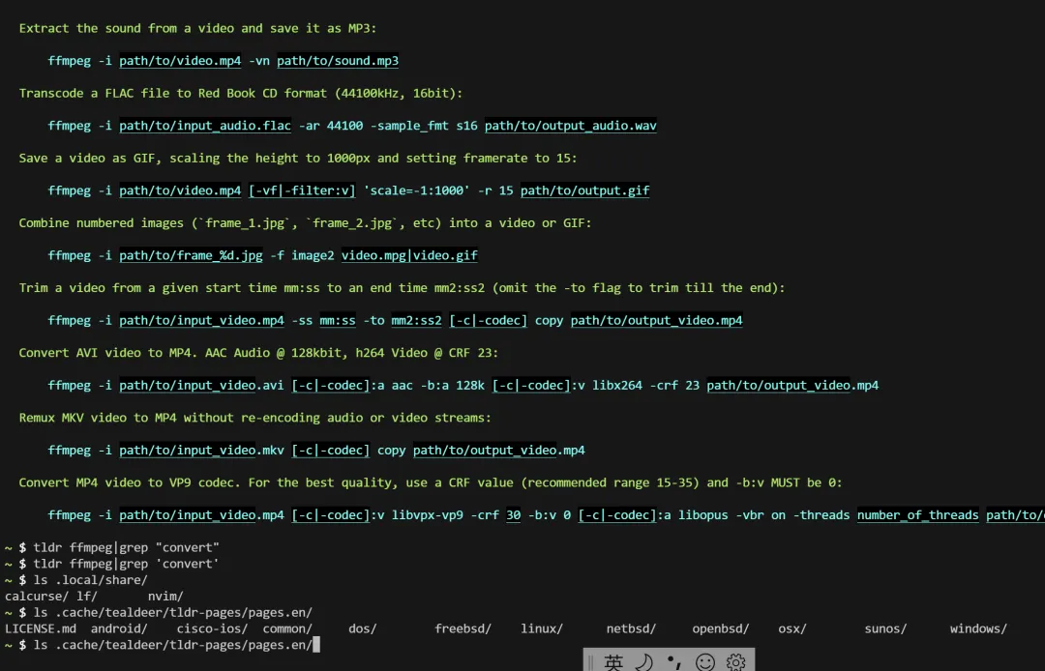Click LICENSE.md in the pages.en listing
The image size is (1045, 671).
[40, 628]
